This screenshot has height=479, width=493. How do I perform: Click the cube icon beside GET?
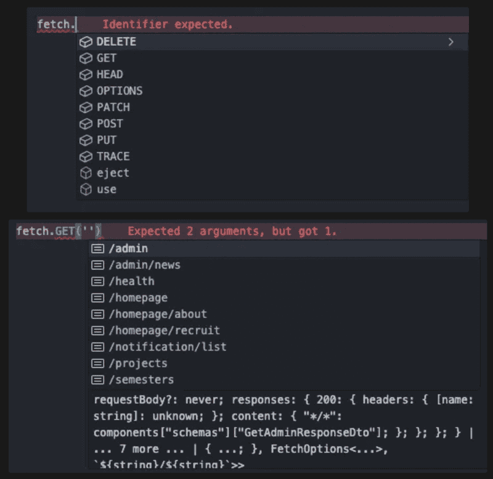tap(86, 58)
